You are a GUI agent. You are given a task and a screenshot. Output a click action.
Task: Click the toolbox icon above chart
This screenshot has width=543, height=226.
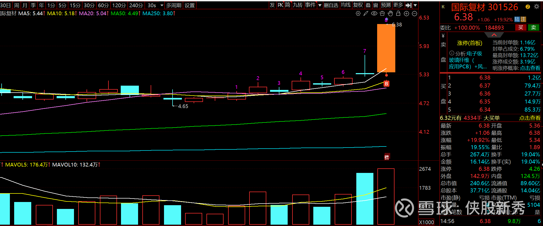click(382, 13)
